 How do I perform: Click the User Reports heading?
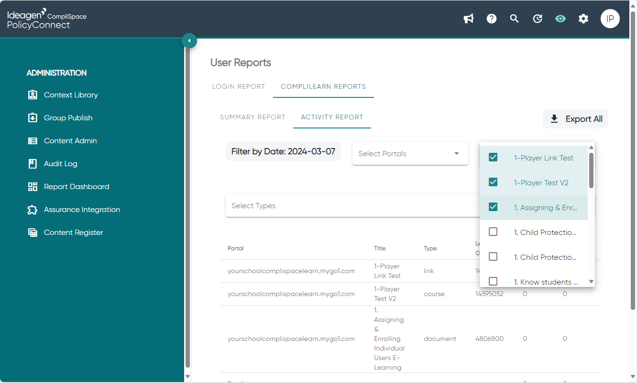click(241, 63)
